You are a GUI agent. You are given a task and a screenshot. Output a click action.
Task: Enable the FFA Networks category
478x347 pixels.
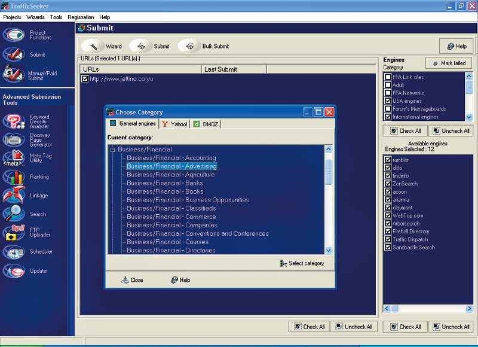coord(388,93)
